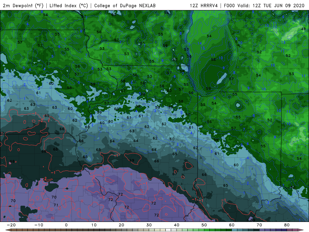Select the "College of DuPage NEXLAB" header text
This screenshot has width=309, height=232.
point(125,5)
